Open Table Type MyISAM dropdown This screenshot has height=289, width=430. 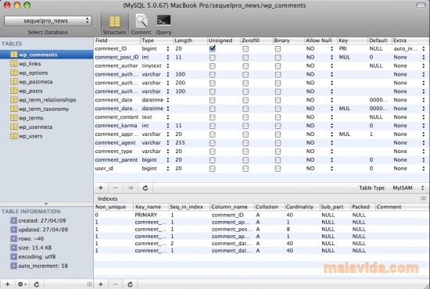coord(408,188)
